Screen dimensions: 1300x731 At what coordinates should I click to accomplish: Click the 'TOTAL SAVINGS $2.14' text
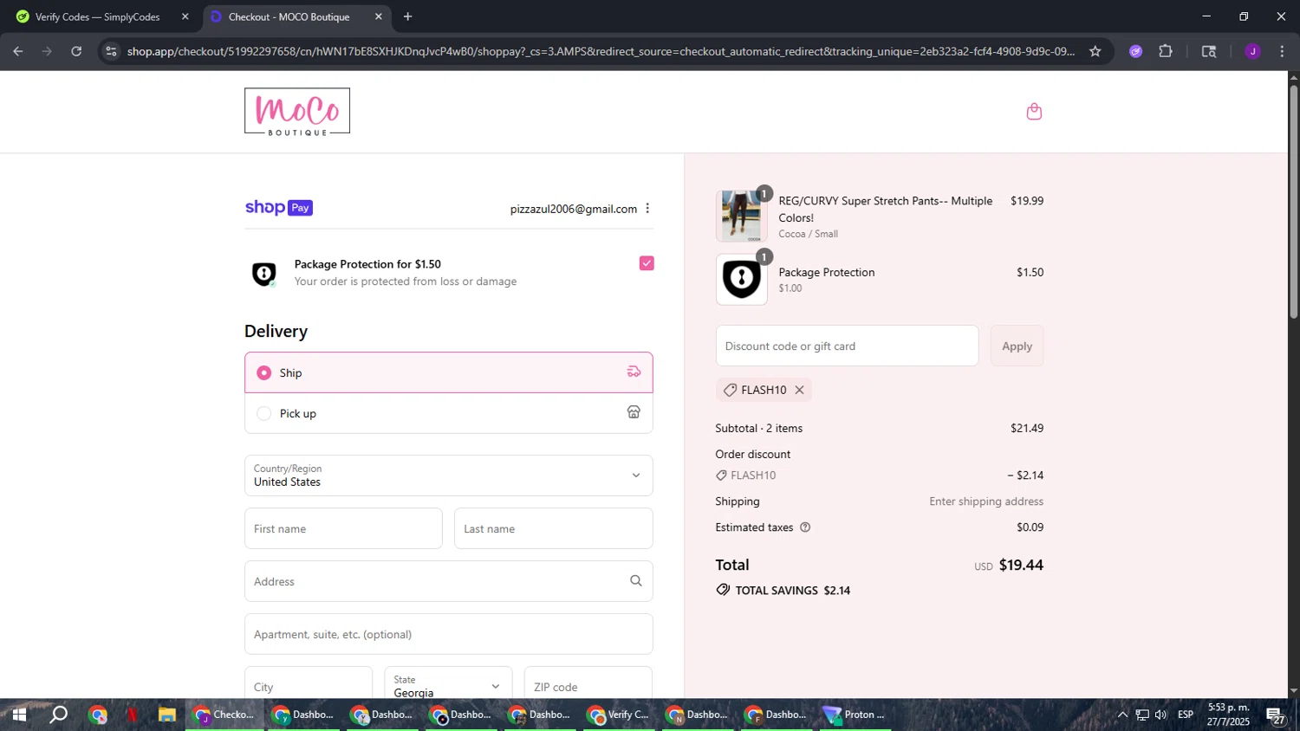793,590
